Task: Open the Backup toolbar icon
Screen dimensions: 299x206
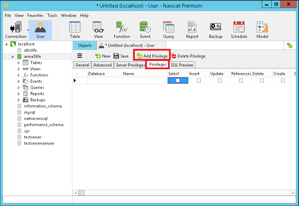Action: click(216, 30)
